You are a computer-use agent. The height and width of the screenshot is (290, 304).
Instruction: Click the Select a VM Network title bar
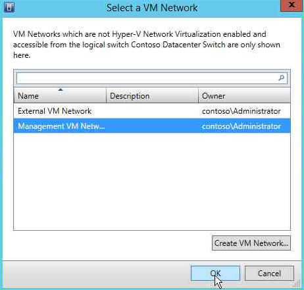[x=152, y=8]
